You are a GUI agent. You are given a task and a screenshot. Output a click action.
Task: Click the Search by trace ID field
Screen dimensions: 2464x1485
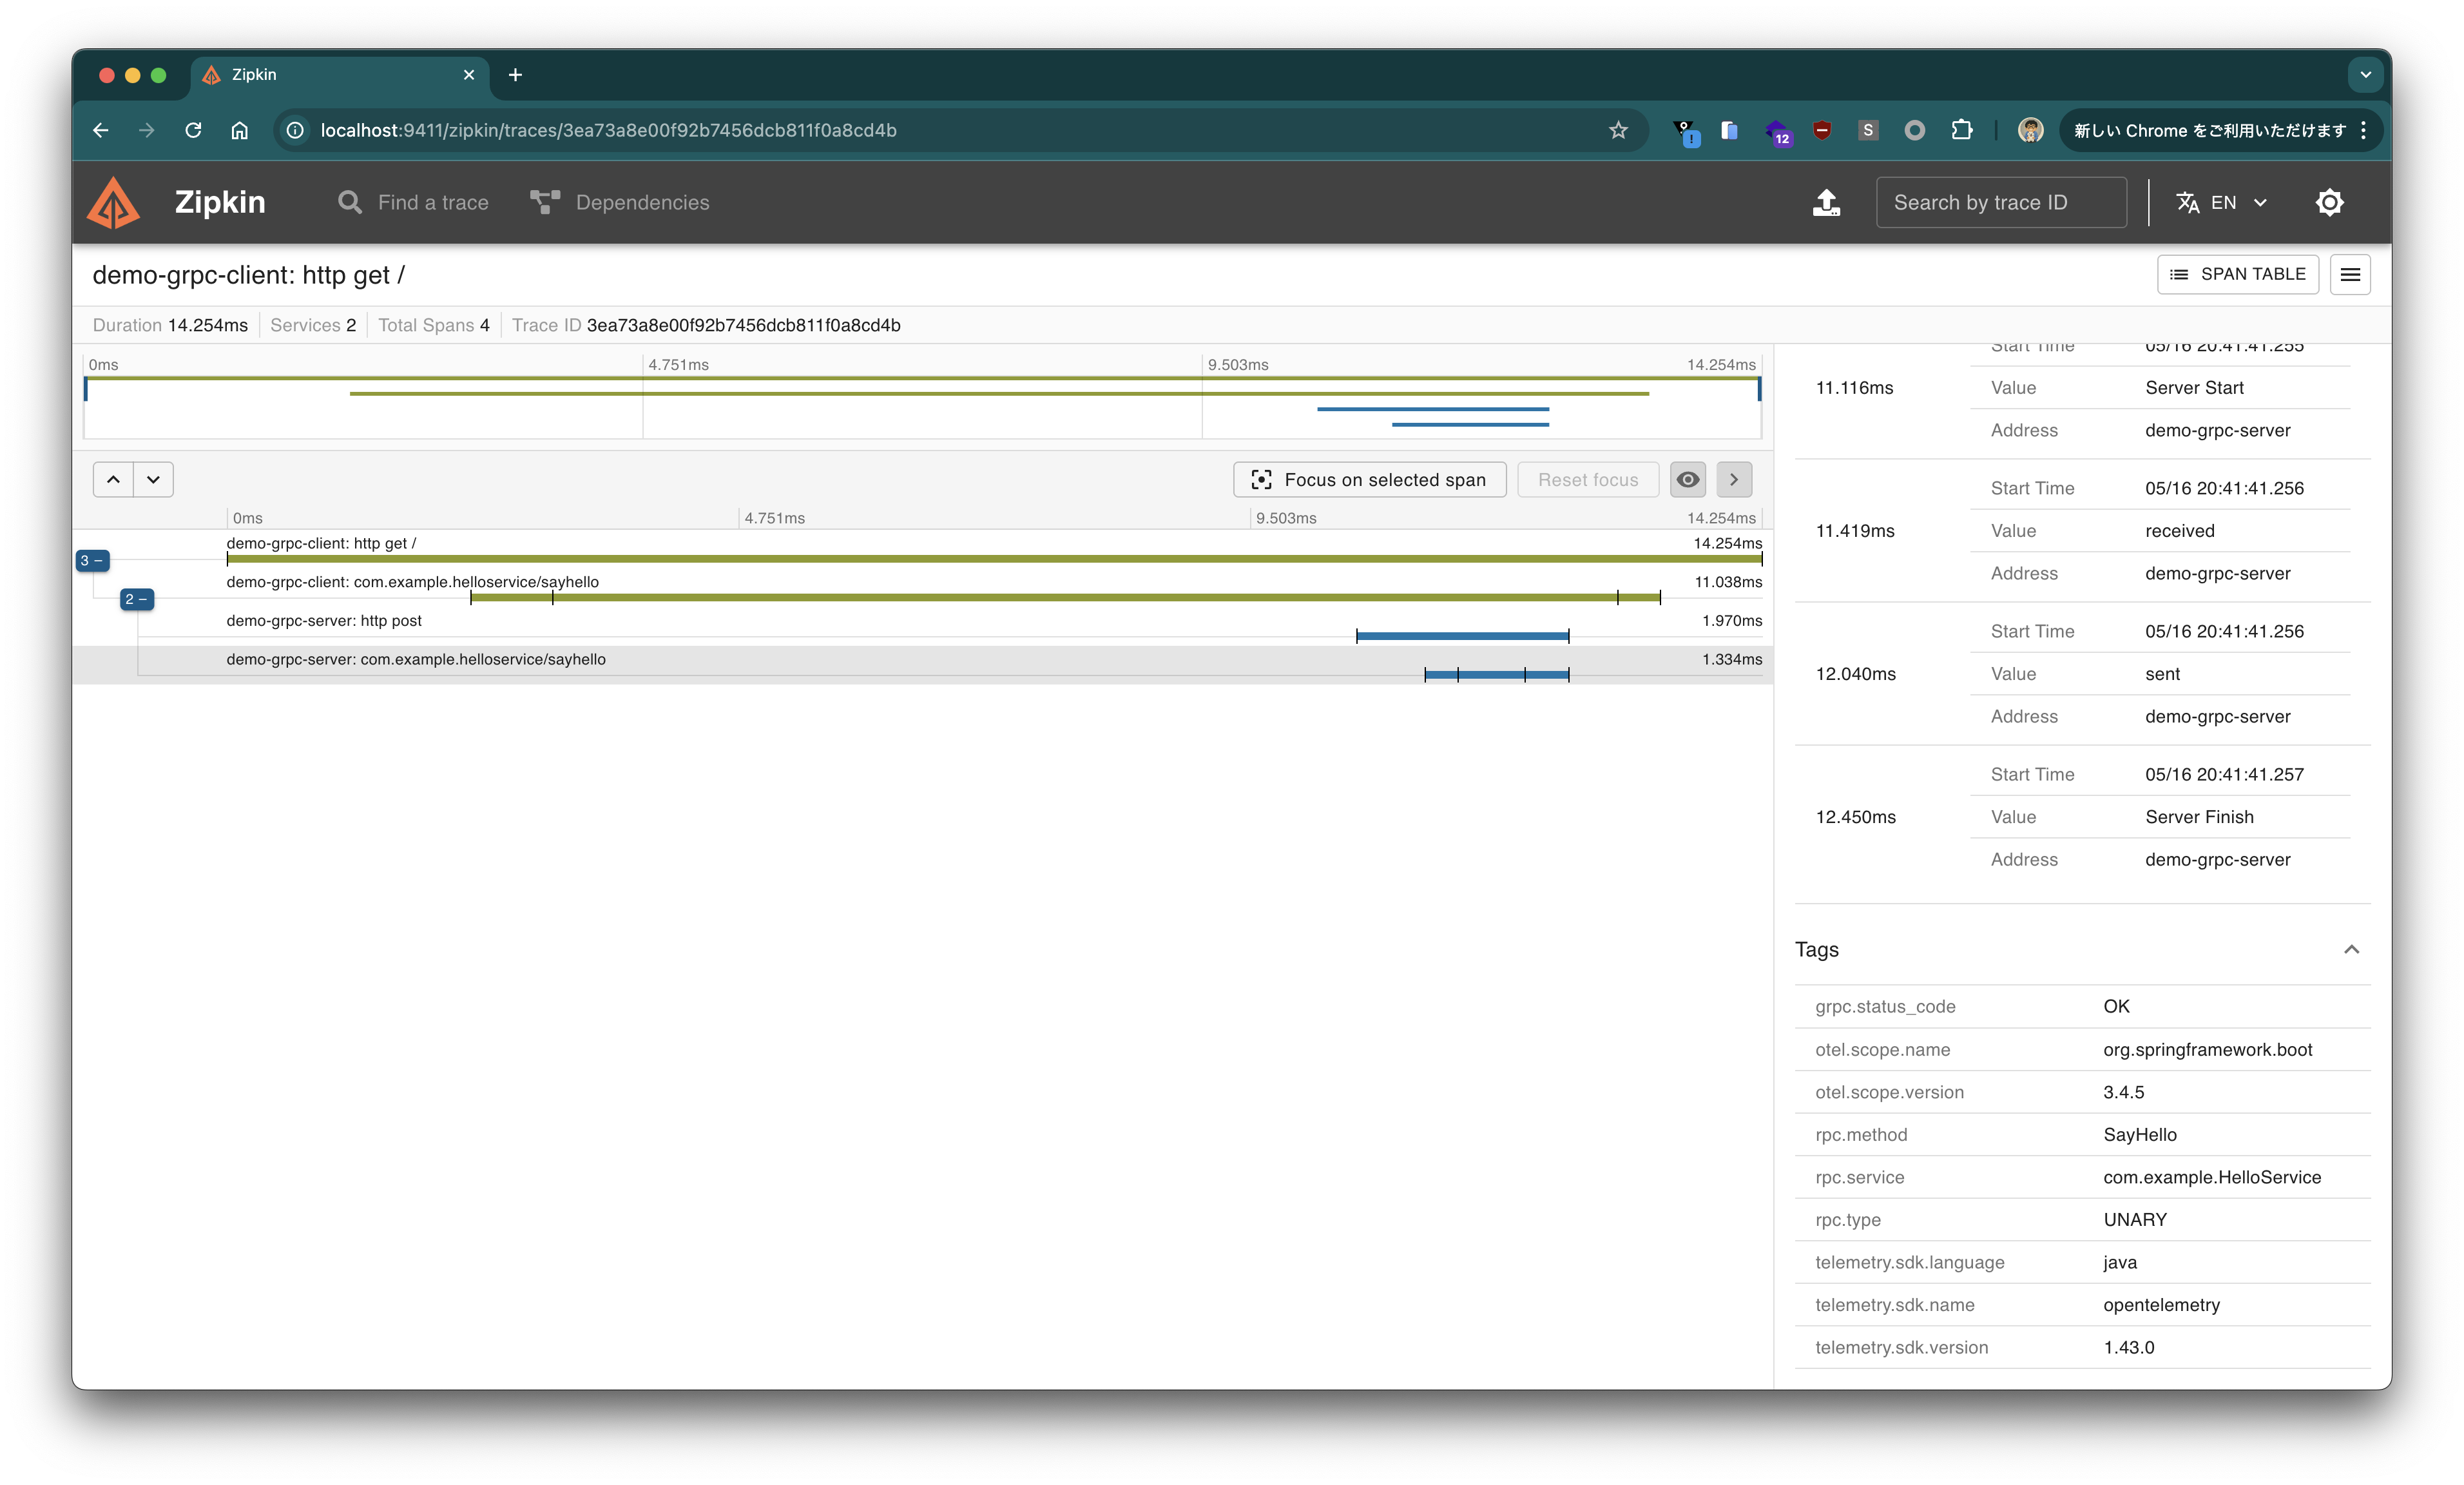tap(2000, 202)
